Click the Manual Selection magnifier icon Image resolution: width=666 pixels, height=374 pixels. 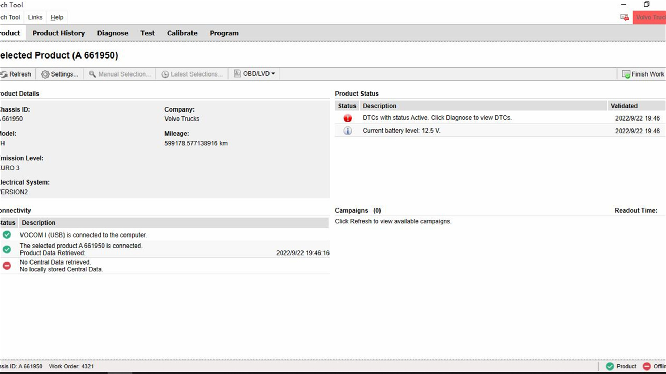coord(92,74)
